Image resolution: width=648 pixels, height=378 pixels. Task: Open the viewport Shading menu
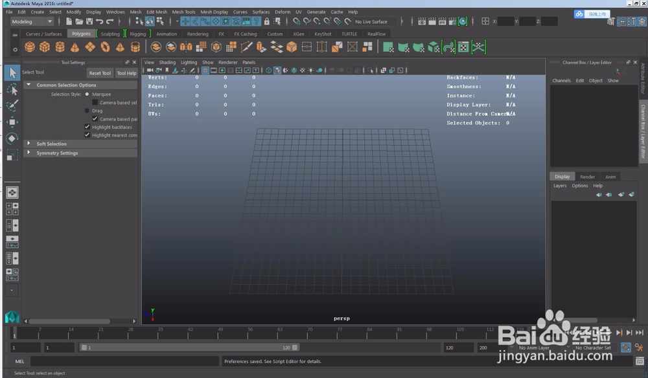tap(167, 62)
